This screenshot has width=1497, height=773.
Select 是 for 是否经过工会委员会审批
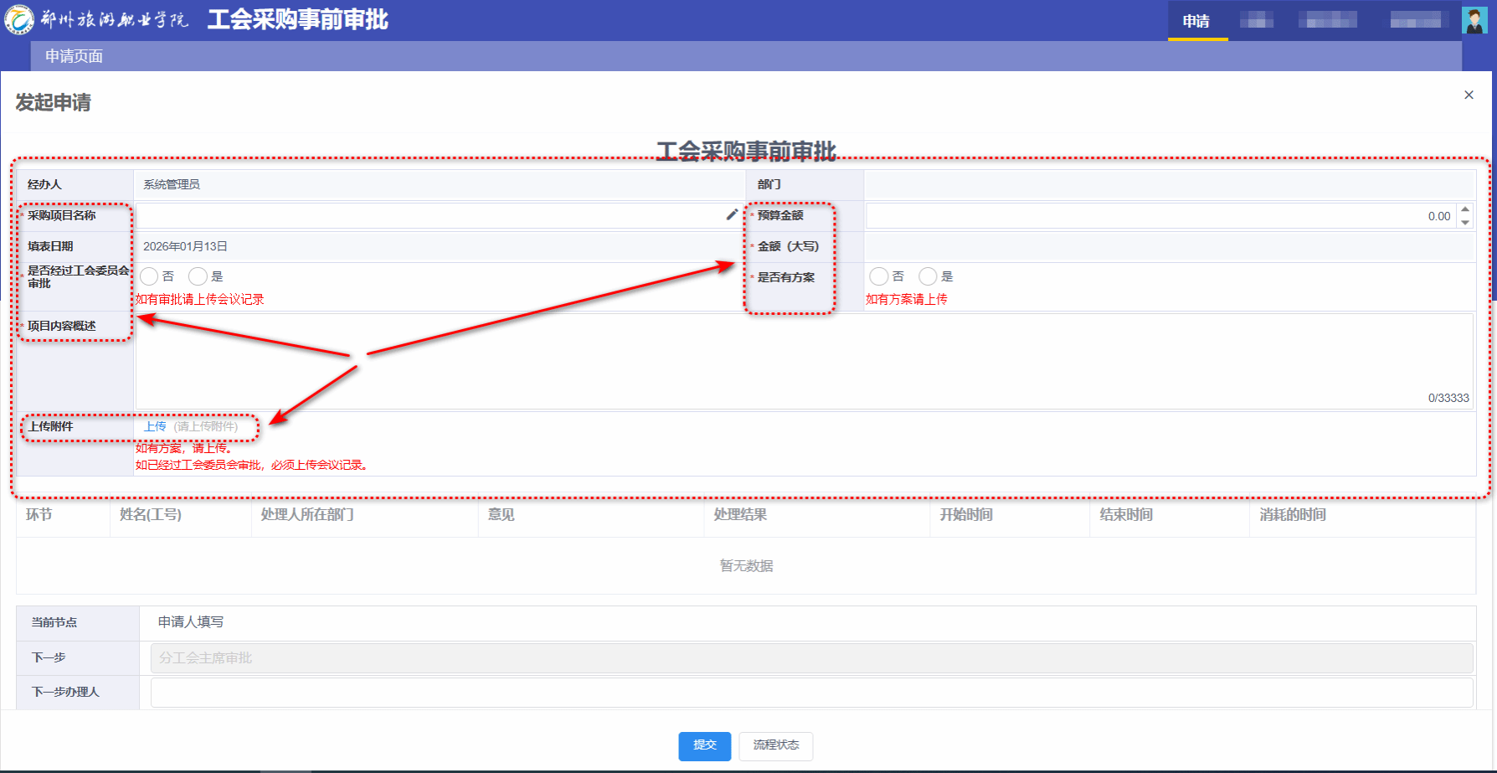coord(198,276)
